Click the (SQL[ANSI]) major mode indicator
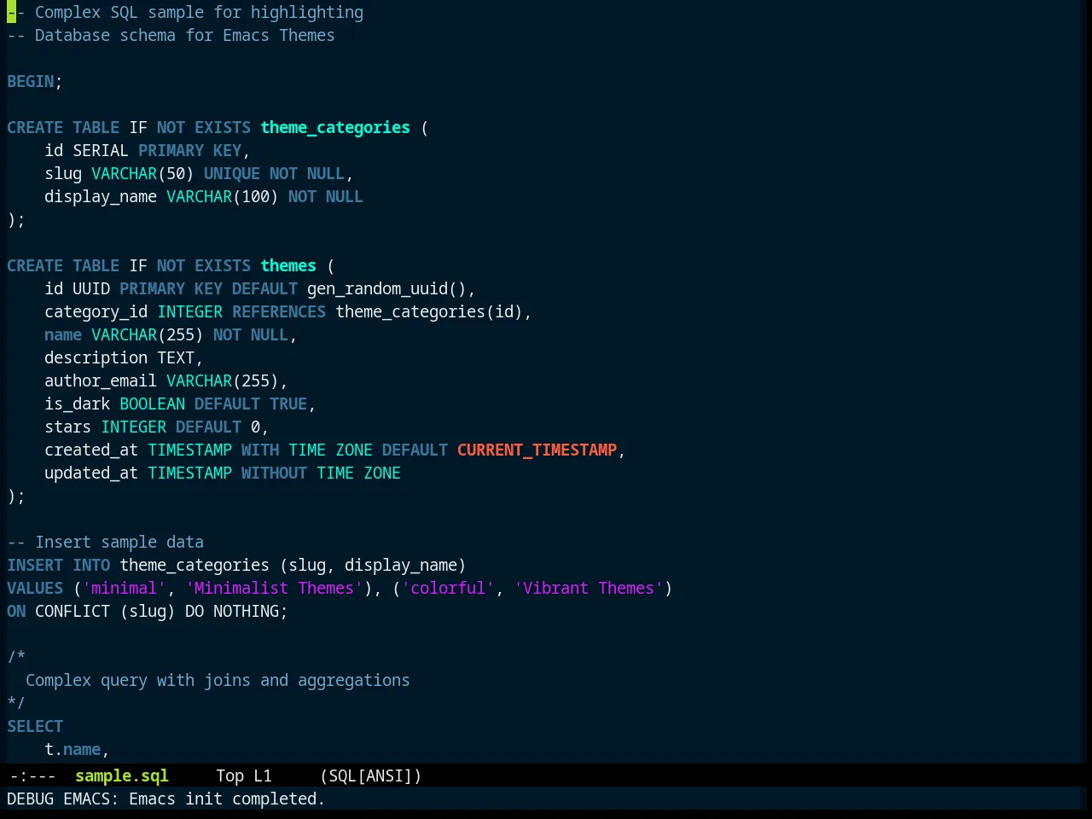Image resolution: width=1092 pixels, height=819 pixels. (371, 775)
